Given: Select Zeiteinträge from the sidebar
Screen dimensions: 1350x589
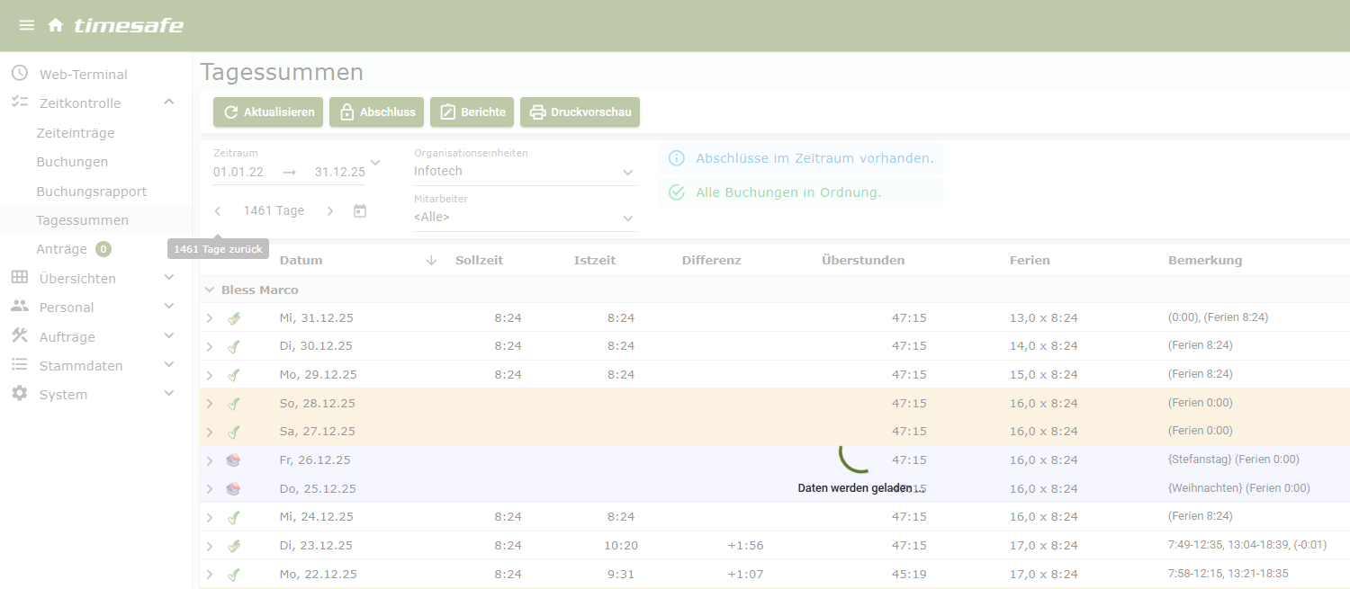Looking at the screenshot, I should (76, 133).
